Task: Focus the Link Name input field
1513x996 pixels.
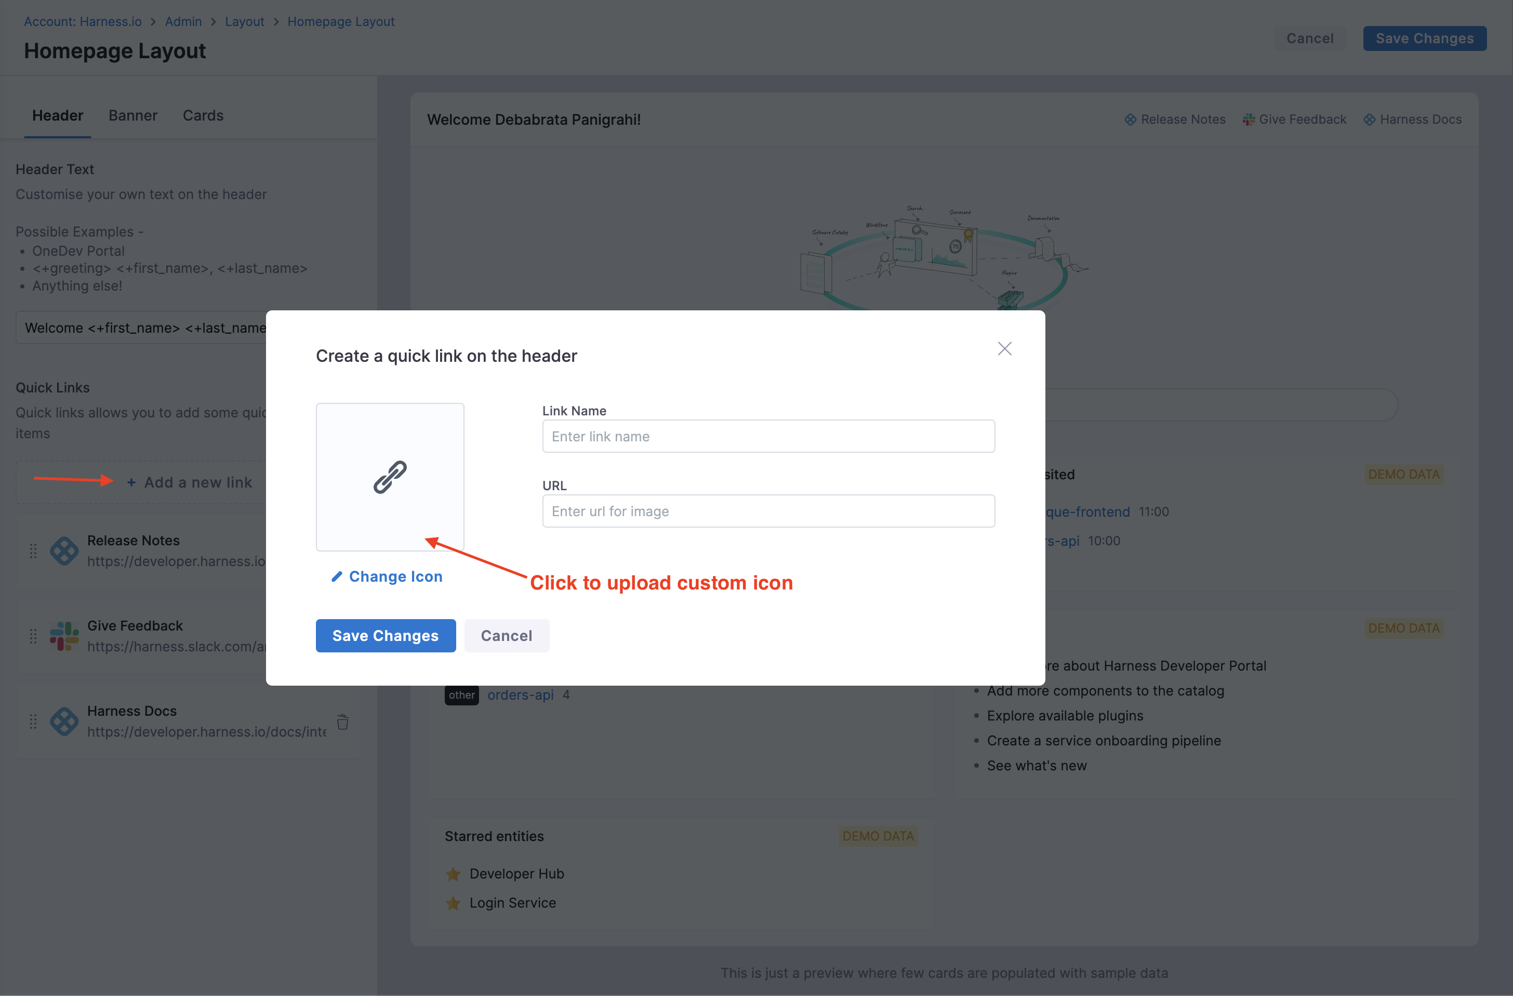Action: 768,436
